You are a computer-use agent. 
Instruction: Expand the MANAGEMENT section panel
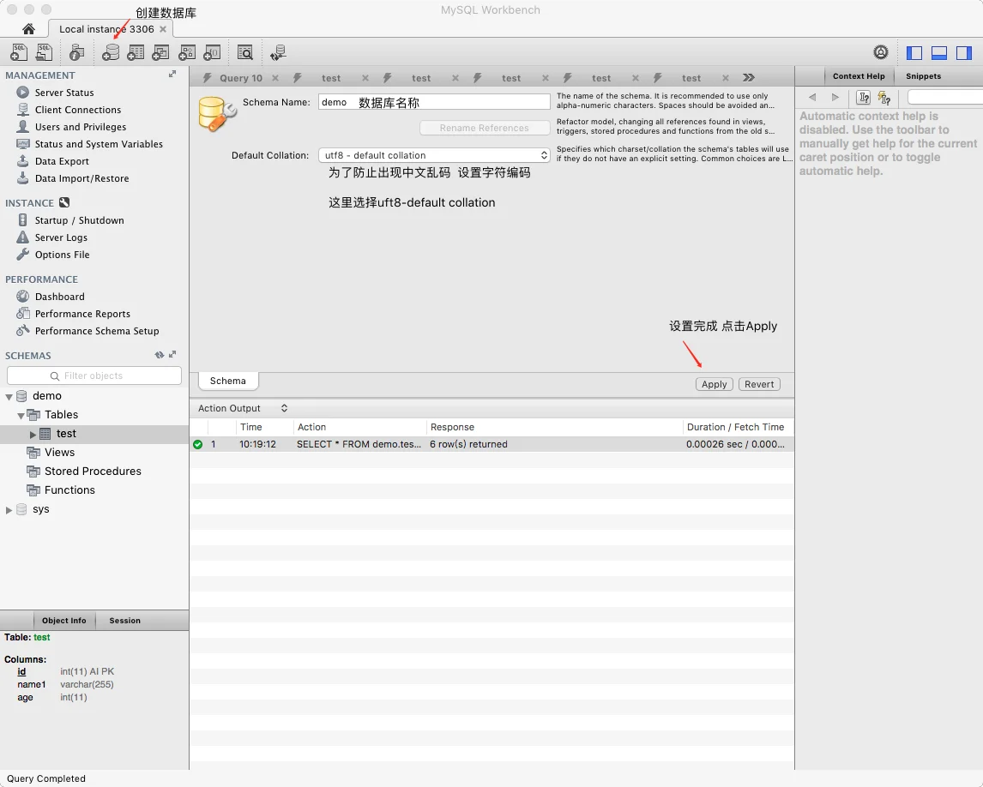tap(172, 74)
